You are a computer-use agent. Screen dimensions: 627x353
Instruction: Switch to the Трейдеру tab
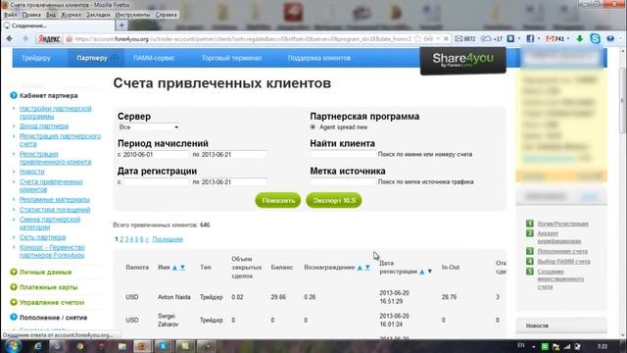[x=36, y=58]
